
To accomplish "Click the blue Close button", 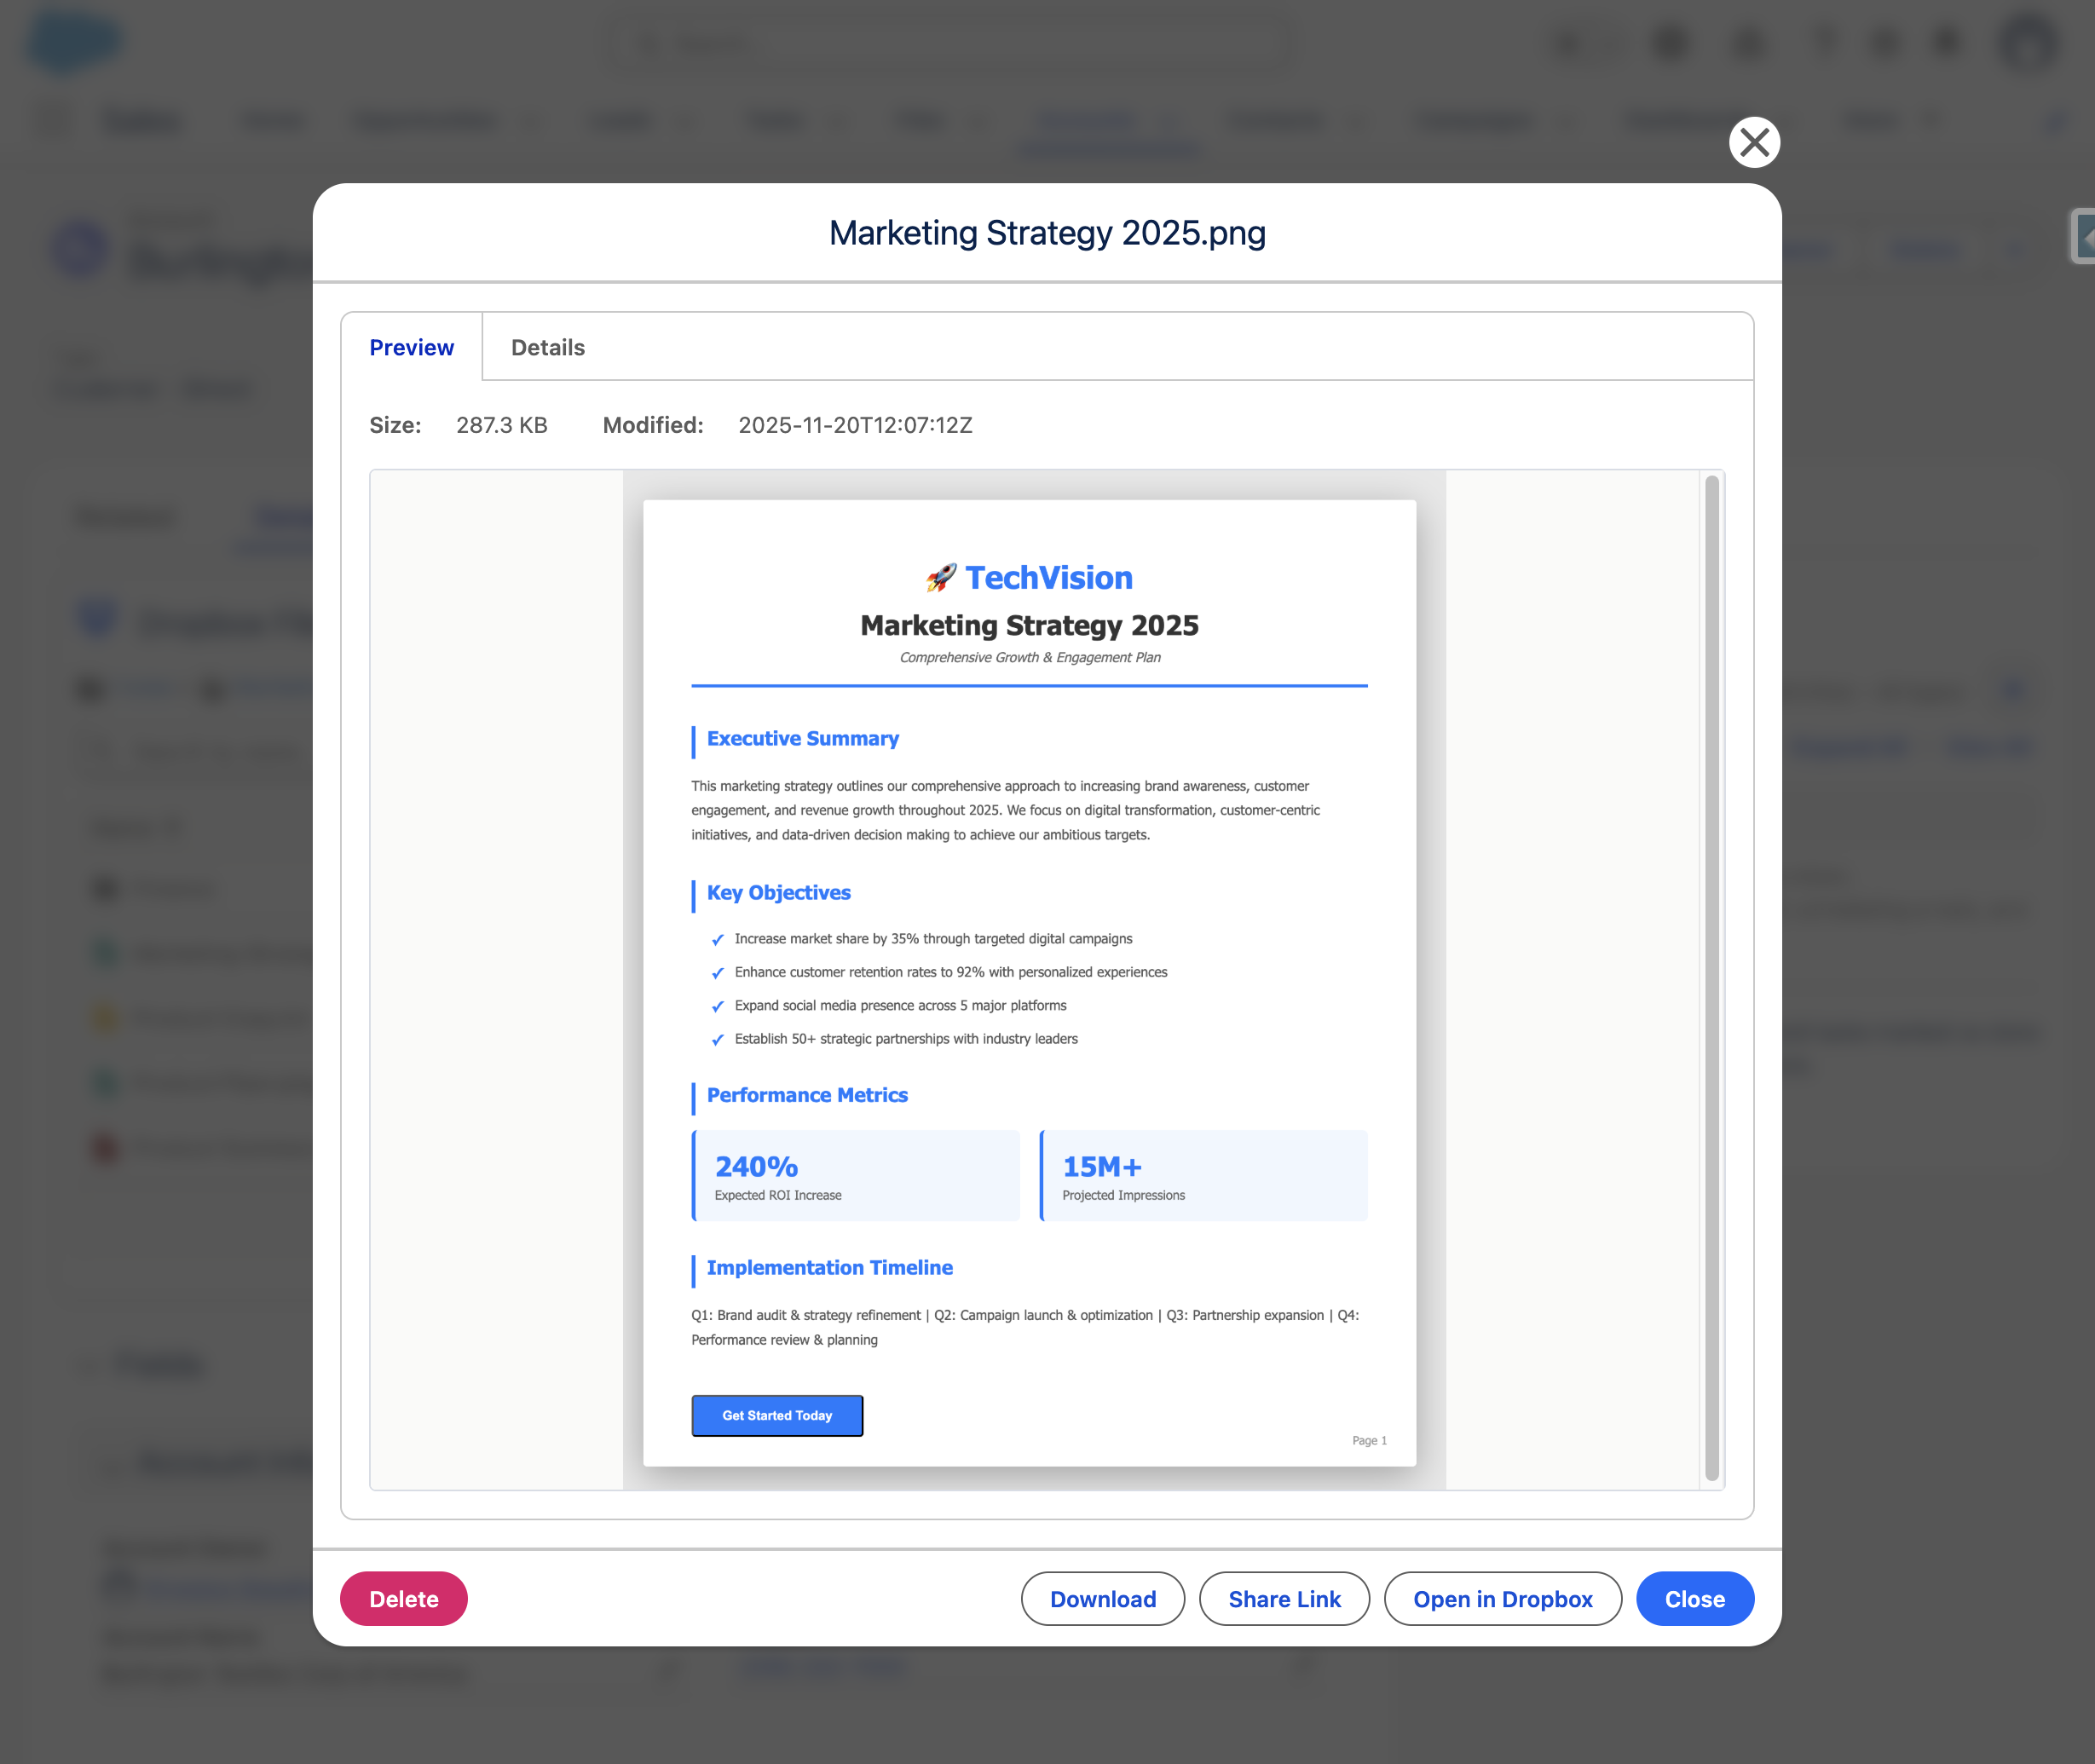I will tap(1694, 1598).
